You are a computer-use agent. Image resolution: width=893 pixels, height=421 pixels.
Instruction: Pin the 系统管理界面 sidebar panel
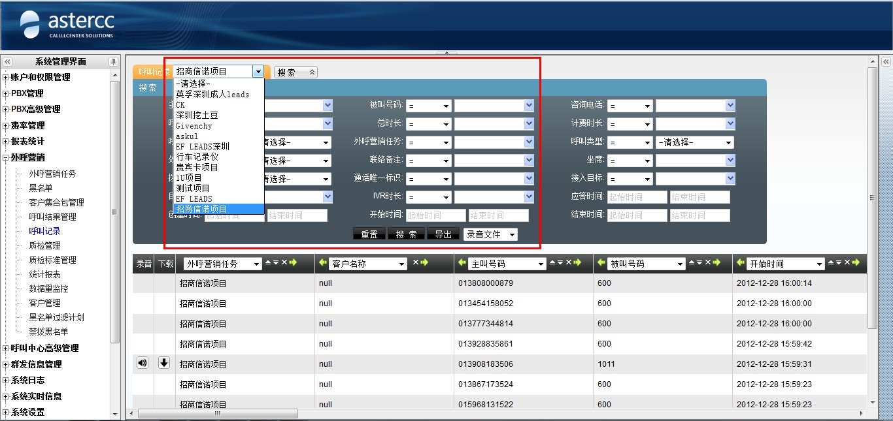click(x=113, y=61)
